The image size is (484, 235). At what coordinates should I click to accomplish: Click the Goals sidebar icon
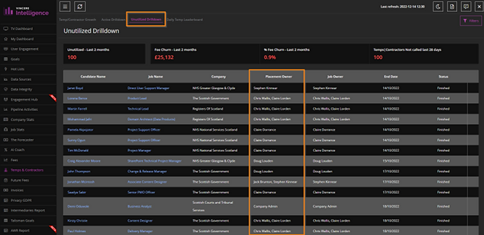[x=5, y=58]
